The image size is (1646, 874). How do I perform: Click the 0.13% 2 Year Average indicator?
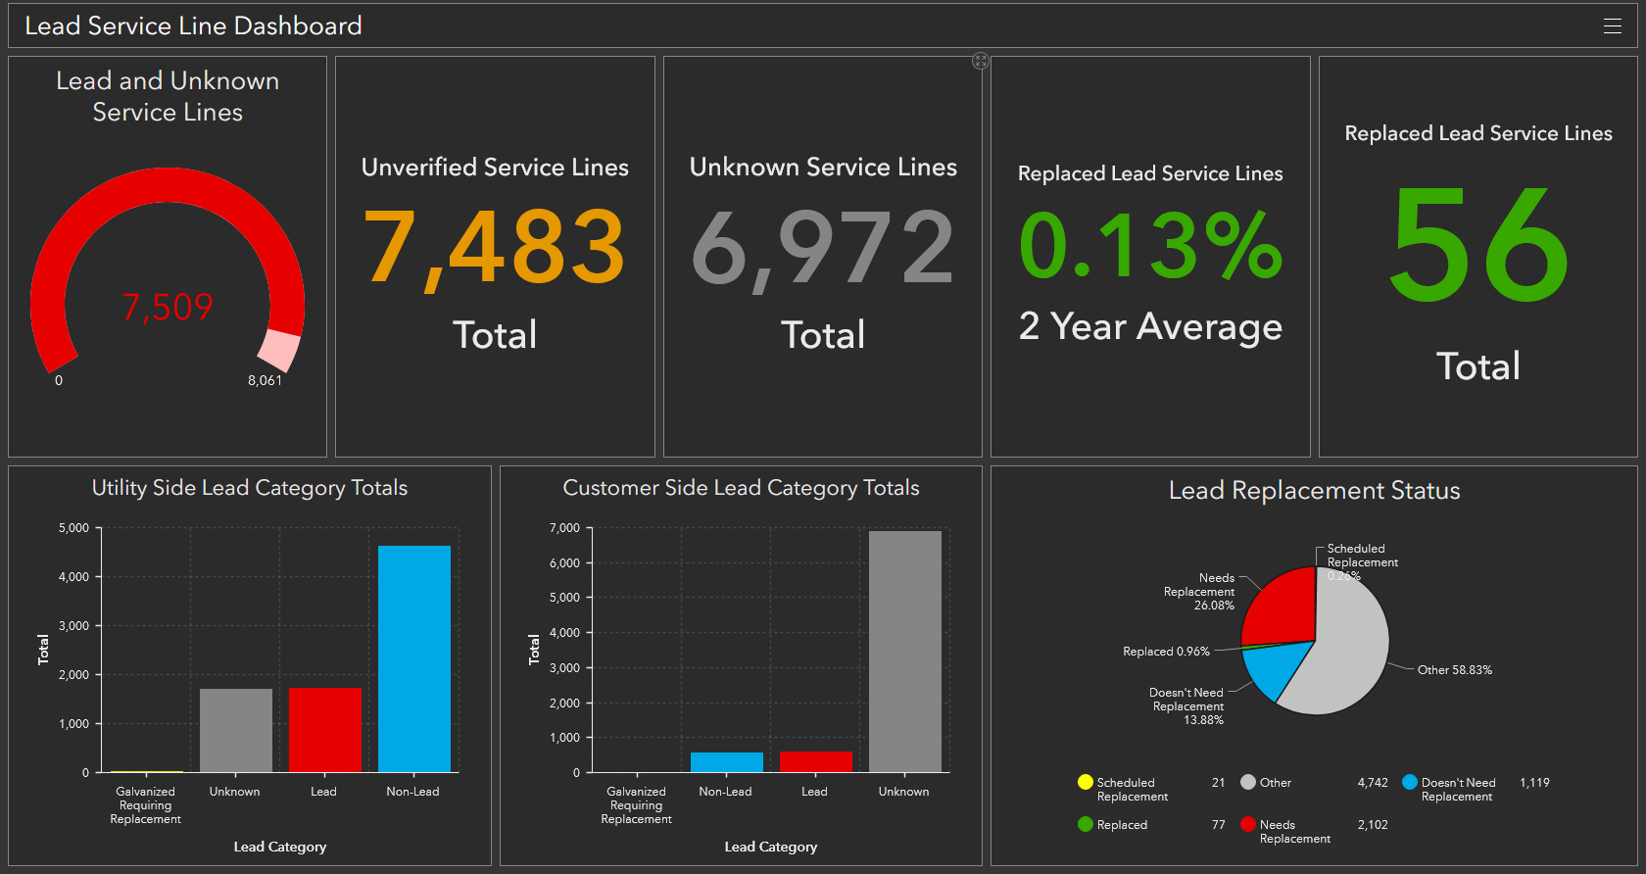tap(1150, 245)
